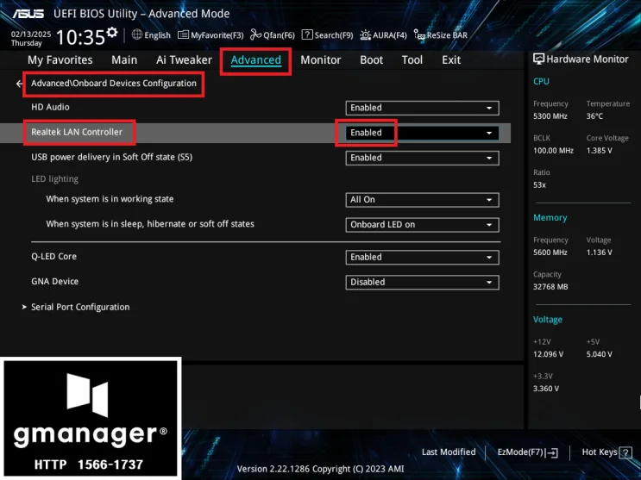The image size is (641, 480).
Task: Open Qfan(F6) fan control
Action: point(273,35)
